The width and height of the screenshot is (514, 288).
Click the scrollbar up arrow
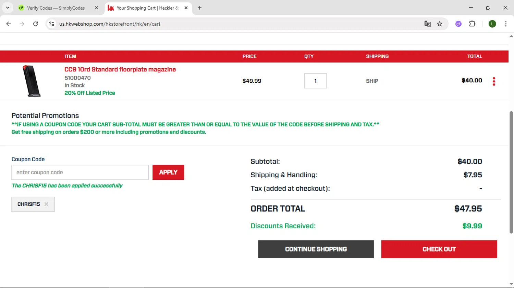[x=511, y=36]
